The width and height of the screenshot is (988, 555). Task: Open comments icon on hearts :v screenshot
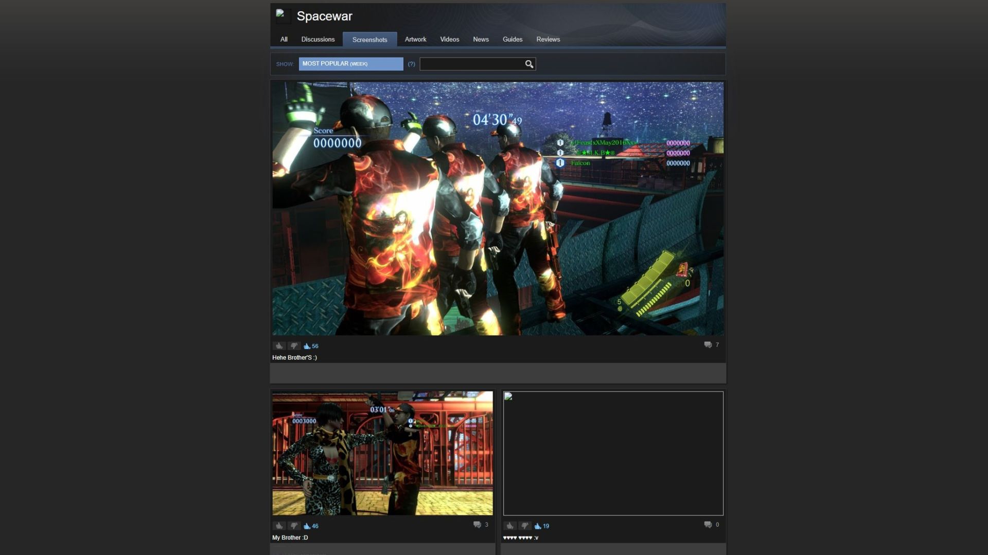708,525
